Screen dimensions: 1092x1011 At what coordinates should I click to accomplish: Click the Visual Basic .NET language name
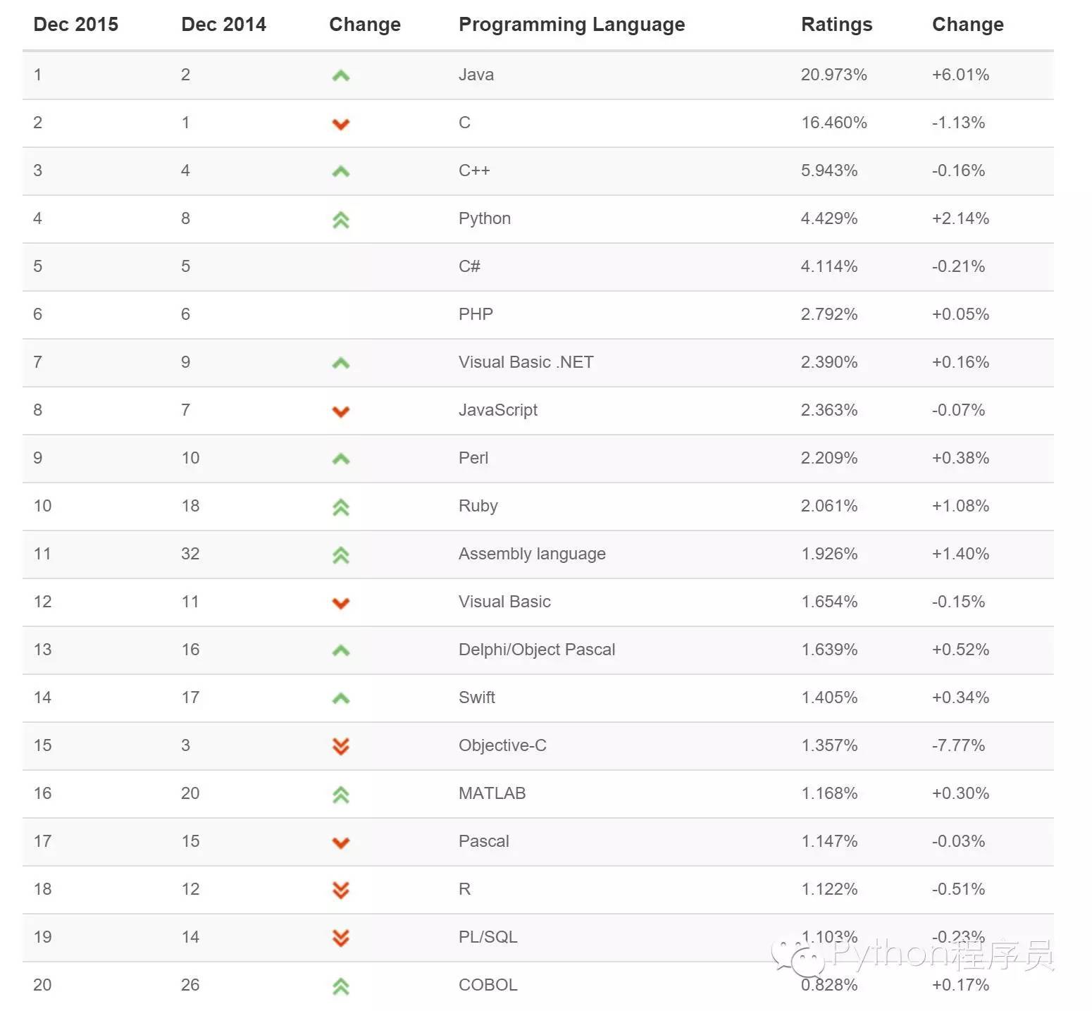tap(526, 362)
